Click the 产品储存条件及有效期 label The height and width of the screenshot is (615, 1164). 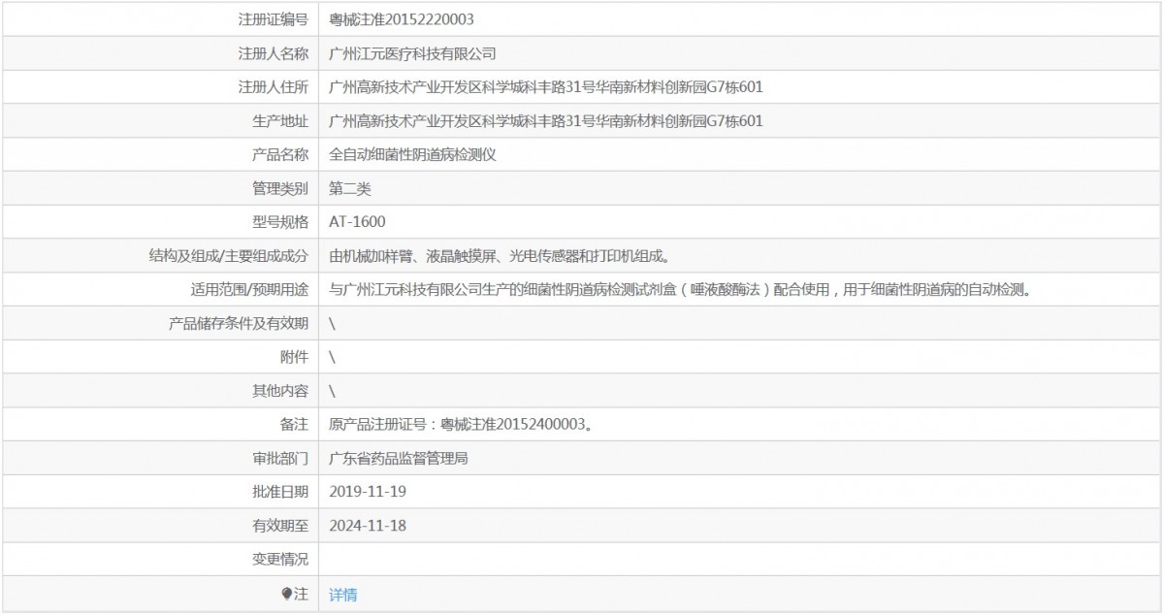239,323
